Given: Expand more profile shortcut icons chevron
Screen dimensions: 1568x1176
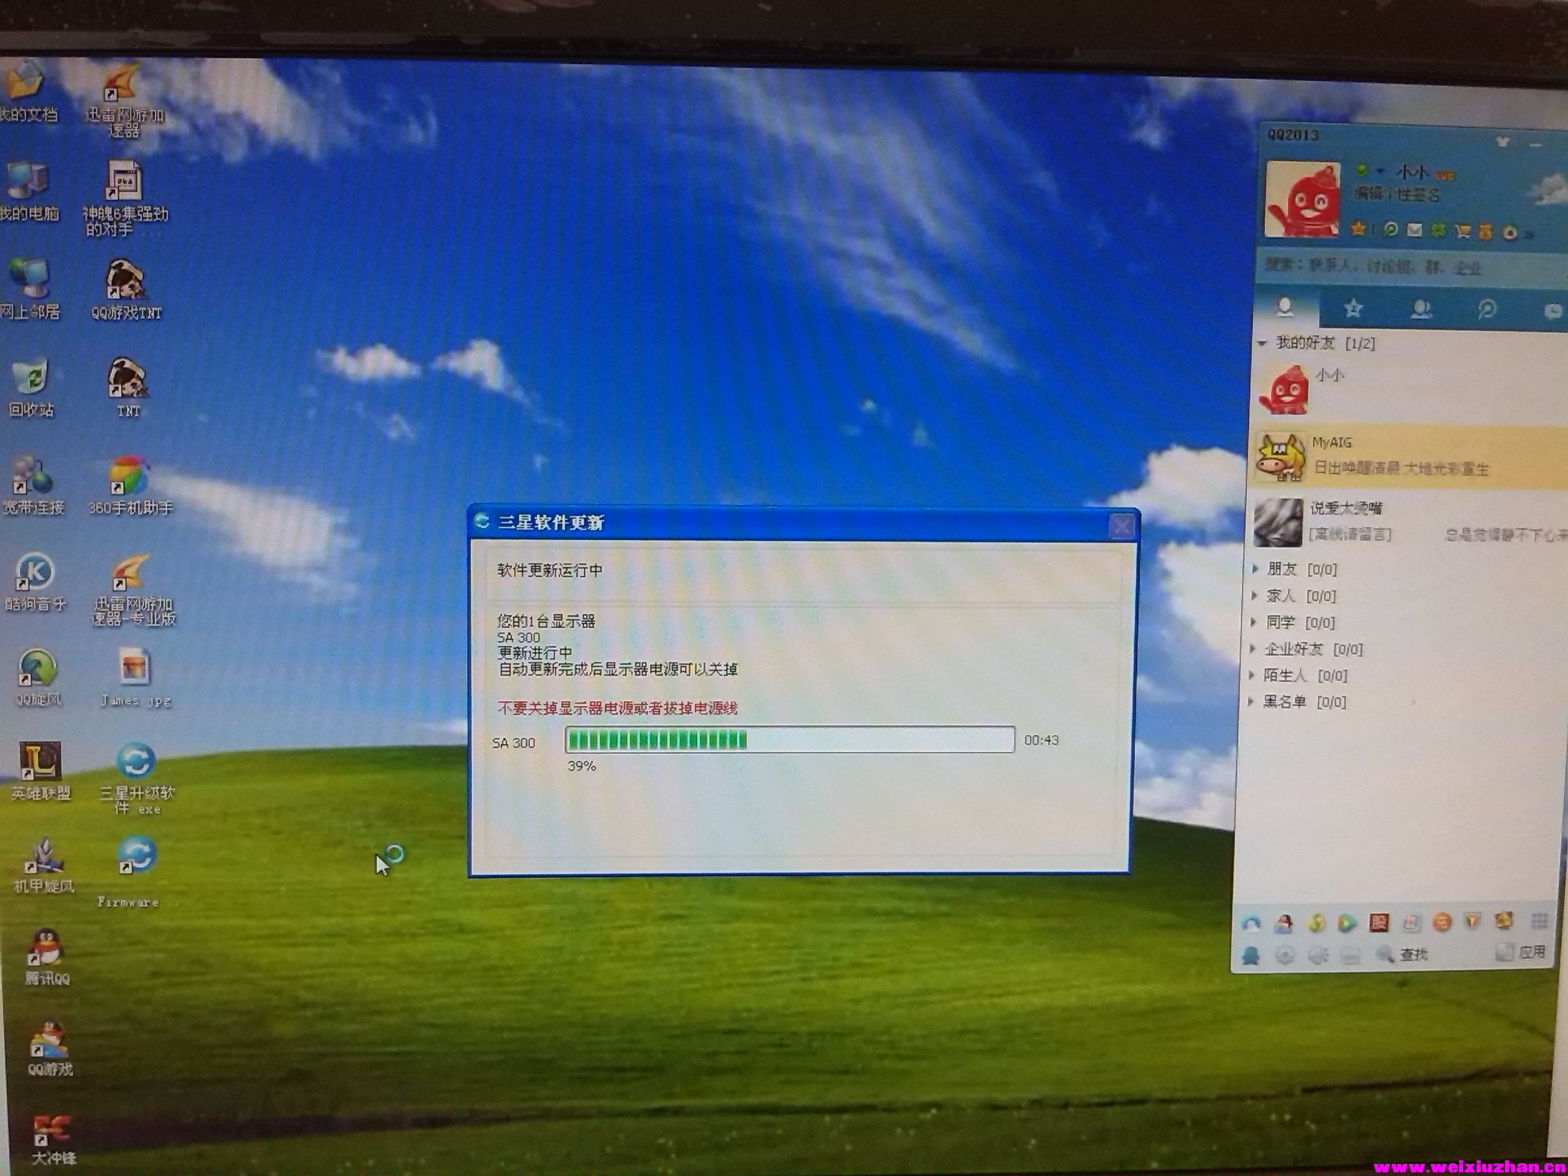Looking at the screenshot, I should coord(1529,234).
